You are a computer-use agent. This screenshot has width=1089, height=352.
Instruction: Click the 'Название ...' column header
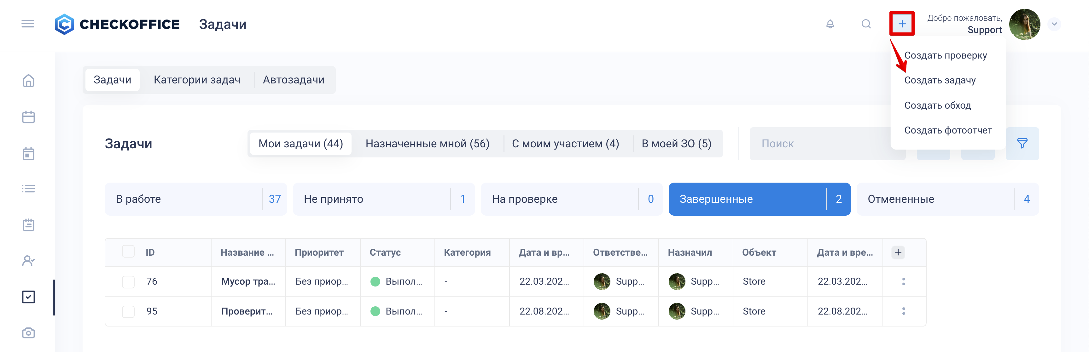(x=247, y=253)
